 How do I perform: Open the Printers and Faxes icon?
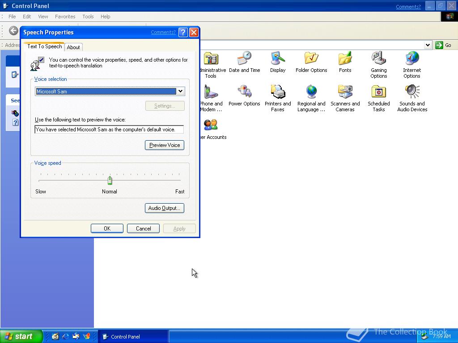tap(277, 92)
